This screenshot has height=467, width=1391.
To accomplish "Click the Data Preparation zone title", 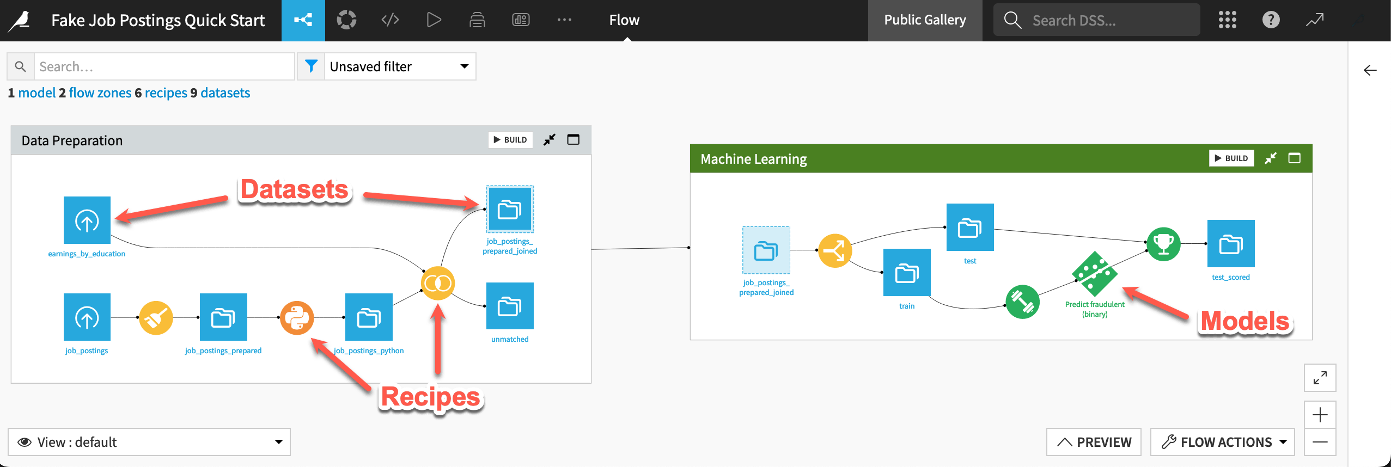I will [x=72, y=140].
